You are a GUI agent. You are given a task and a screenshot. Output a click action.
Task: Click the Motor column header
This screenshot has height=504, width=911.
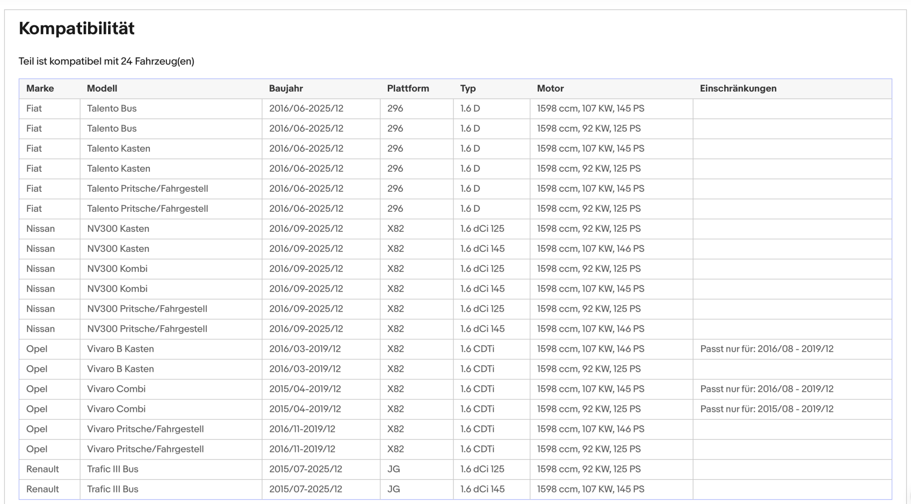tap(550, 89)
